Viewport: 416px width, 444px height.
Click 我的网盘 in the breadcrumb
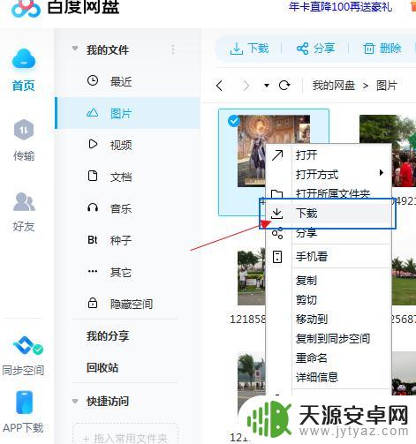click(x=334, y=86)
